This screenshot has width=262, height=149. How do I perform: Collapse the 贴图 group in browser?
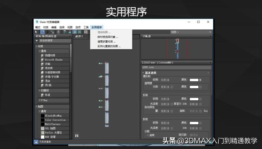click(37, 106)
